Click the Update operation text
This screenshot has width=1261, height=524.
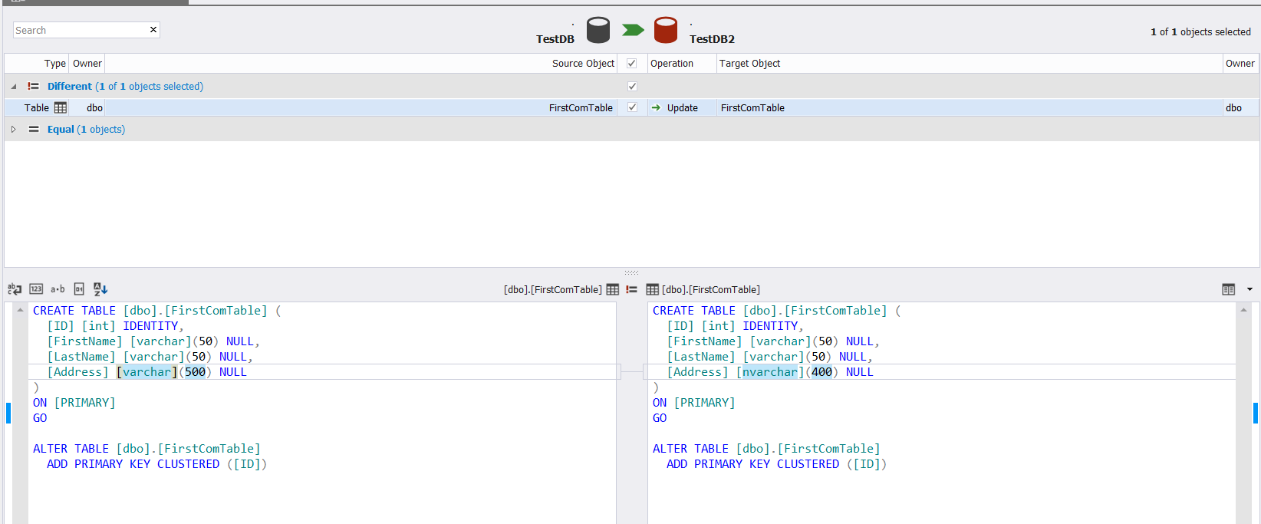click(x=683, y=108)
